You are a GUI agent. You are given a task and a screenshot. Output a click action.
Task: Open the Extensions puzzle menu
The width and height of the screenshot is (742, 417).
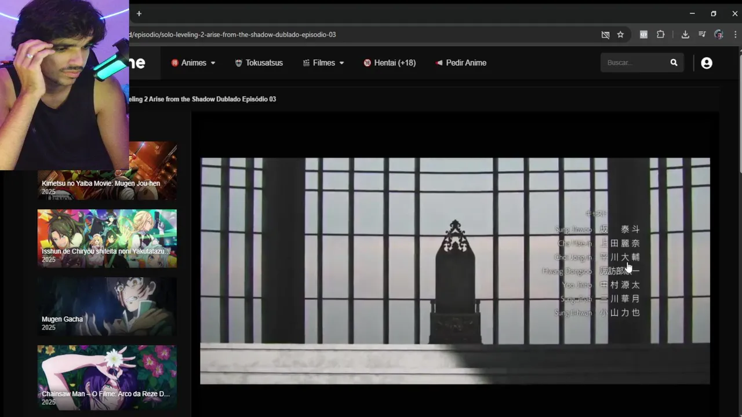(660, 35)
